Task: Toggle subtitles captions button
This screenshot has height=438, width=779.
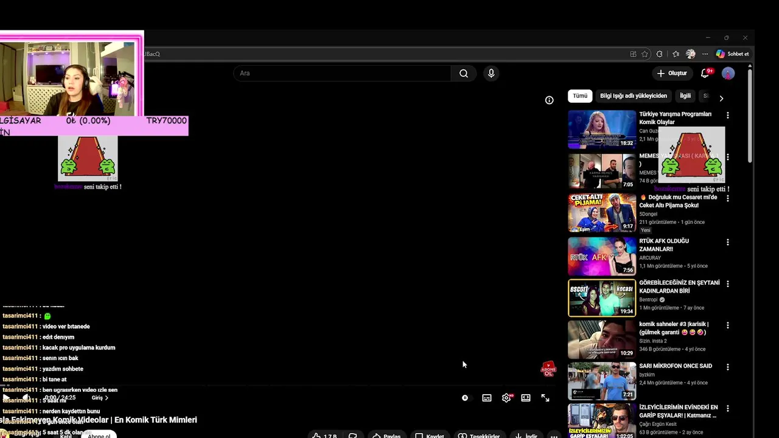Action: pos(487,398)
